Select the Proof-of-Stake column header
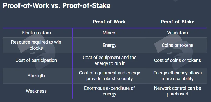The height and width of the screenshot is (102, 211). (177, 22)
